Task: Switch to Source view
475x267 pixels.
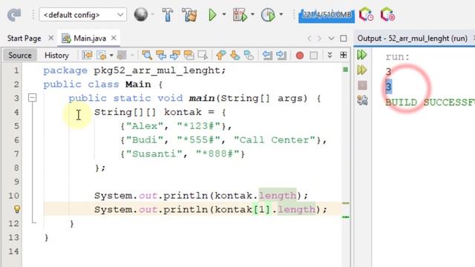Action: click(20, 55)
